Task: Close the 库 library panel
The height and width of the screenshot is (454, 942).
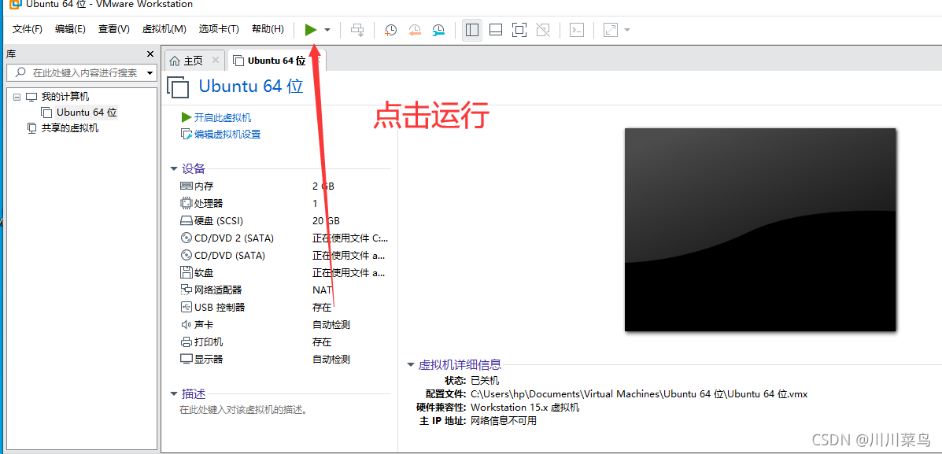Action: coord(150,54)
